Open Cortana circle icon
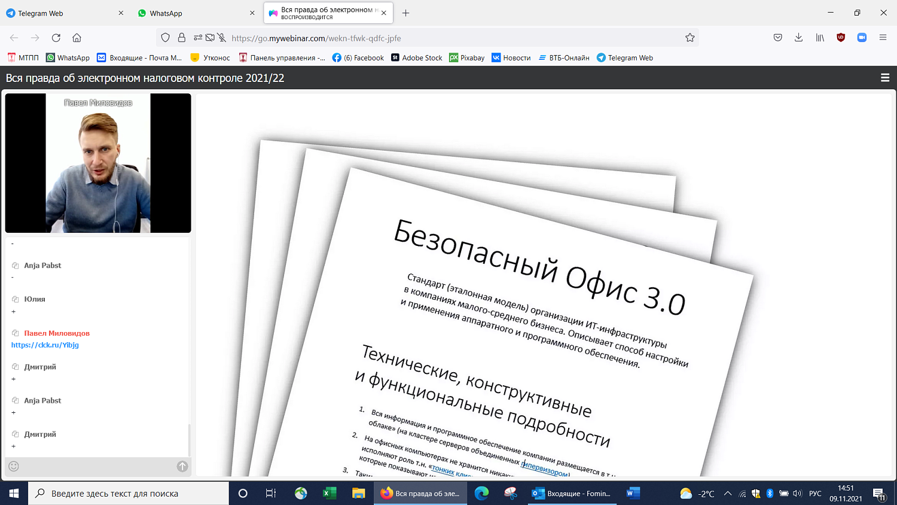897x505 pixels. (x=243, y=494)
